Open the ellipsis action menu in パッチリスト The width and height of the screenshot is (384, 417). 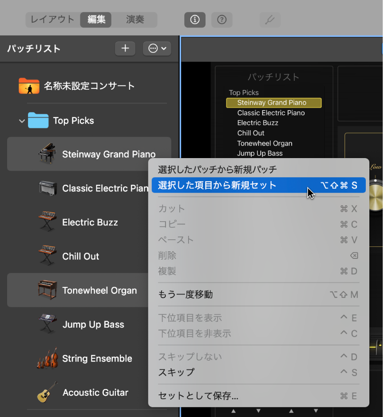pos(157,49)
